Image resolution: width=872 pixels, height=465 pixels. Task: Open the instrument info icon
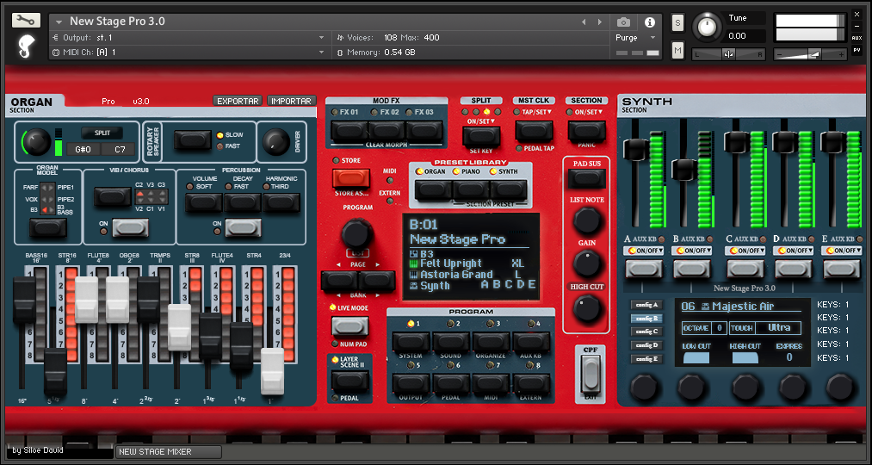(649, 22)
